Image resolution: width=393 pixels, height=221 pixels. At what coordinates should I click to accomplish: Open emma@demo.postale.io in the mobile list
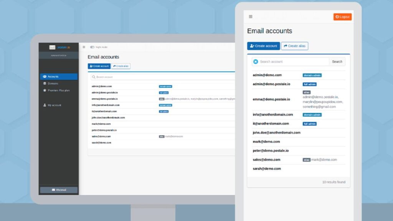[271, 99]
